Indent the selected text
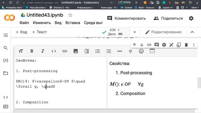 tap(87, 51)
